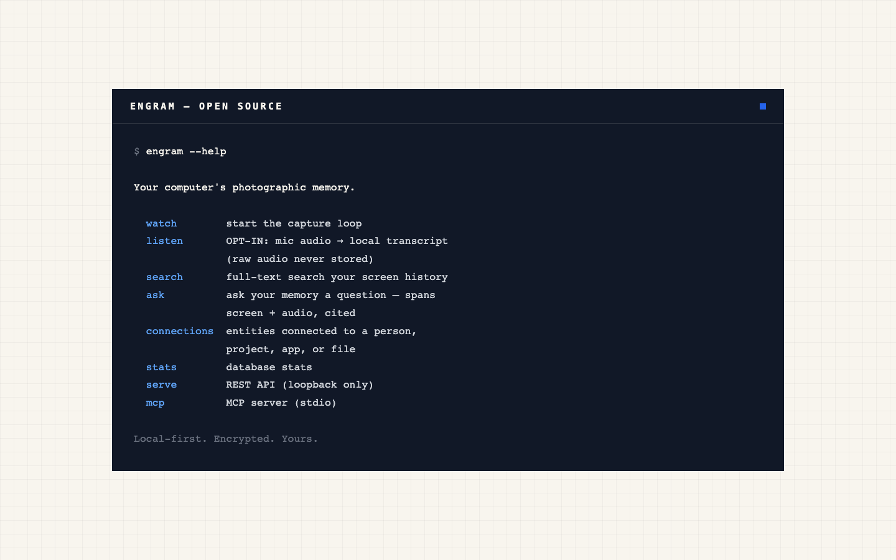
Task: Click the 'ask' command name
Action: (x=156, y=295)
